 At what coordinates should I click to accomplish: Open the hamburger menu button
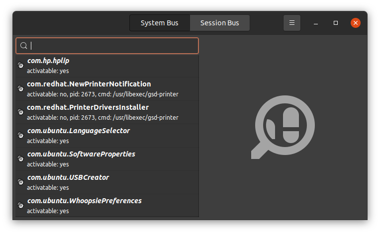click(x=292, y=23)
